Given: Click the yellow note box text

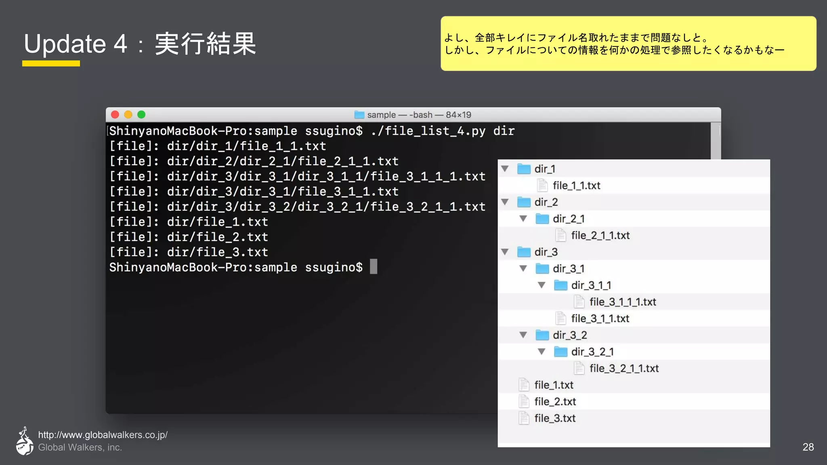Looking at the screenshot, I should coord(614,44).
